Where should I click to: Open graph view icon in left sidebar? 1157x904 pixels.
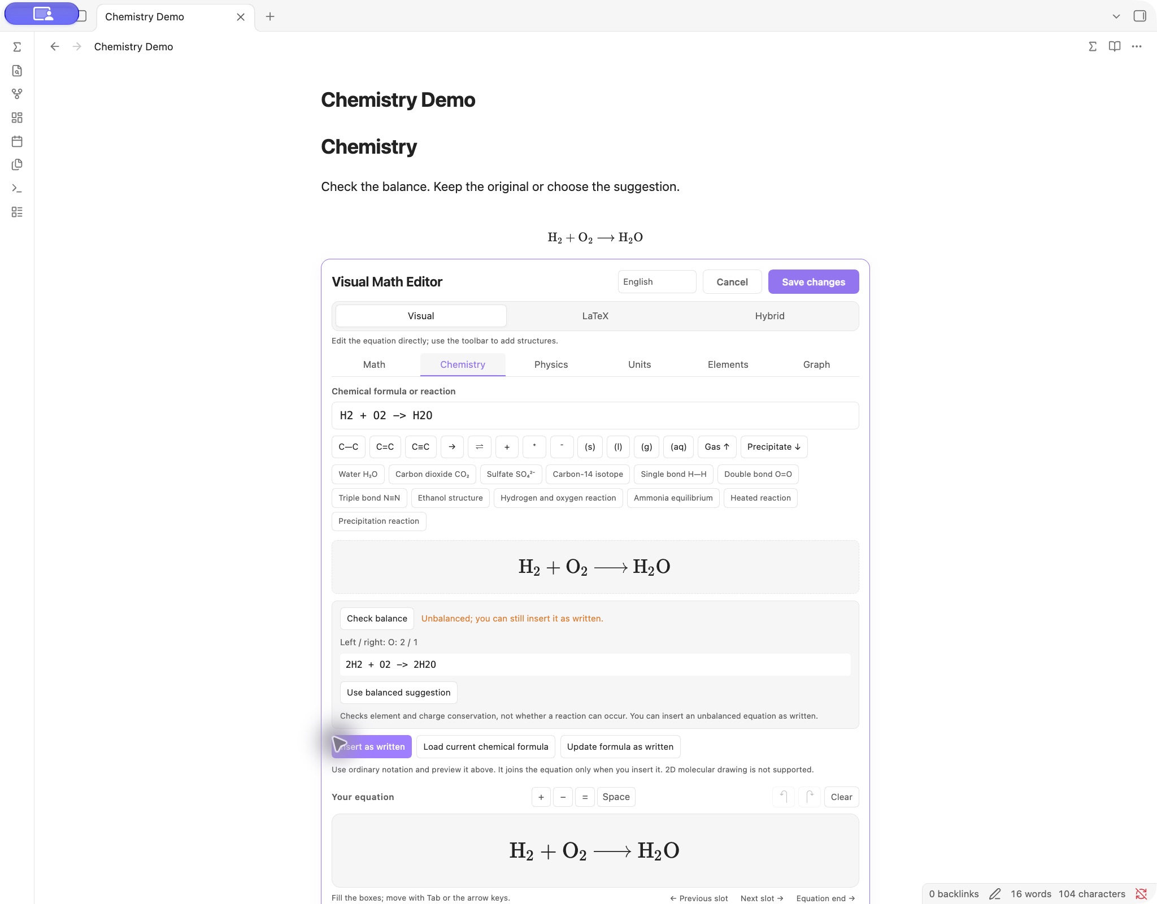click(x=17, y=94)
